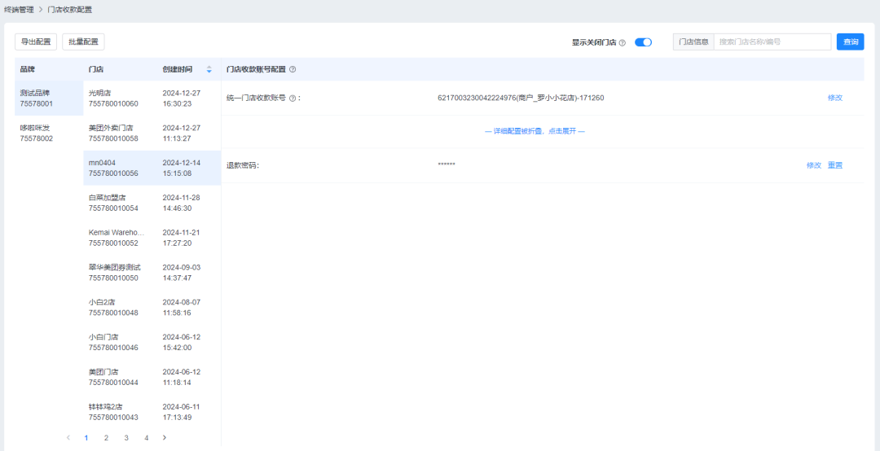Viewport: 880px width, 451px height.
Task: Select store 小白2店
Action: click(x=152, y=308)
